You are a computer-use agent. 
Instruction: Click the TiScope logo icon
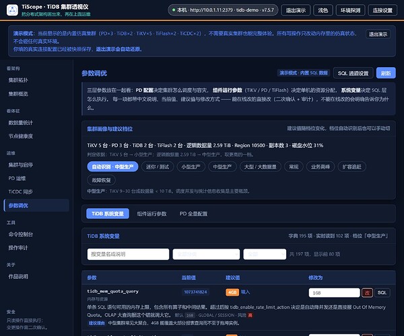tap(12, 10)
